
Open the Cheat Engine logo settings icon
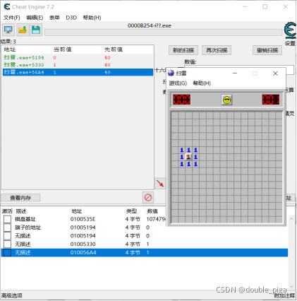click(290, 30)
